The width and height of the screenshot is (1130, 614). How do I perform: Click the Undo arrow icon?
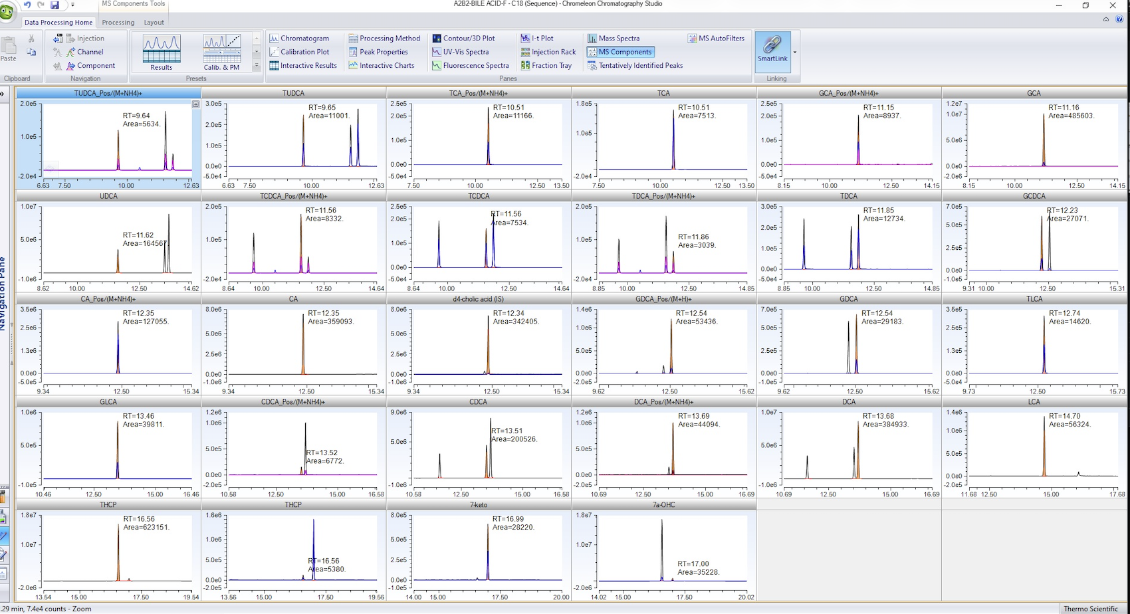[x=27, y=5]
